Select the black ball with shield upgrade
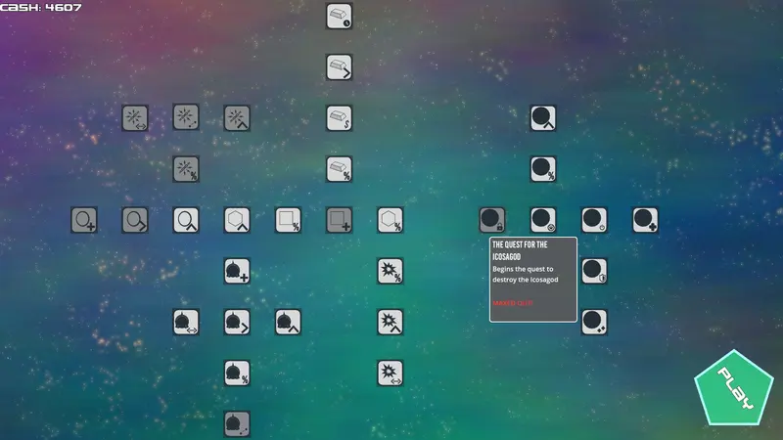Viewport: 783px width, 440px height. tap(594, 271)
